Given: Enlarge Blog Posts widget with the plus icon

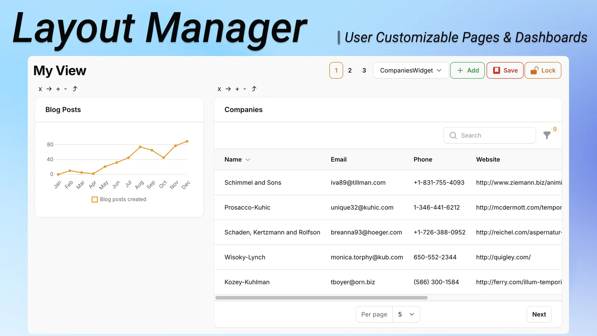Looking at the screenshot, I should point(58,89).
